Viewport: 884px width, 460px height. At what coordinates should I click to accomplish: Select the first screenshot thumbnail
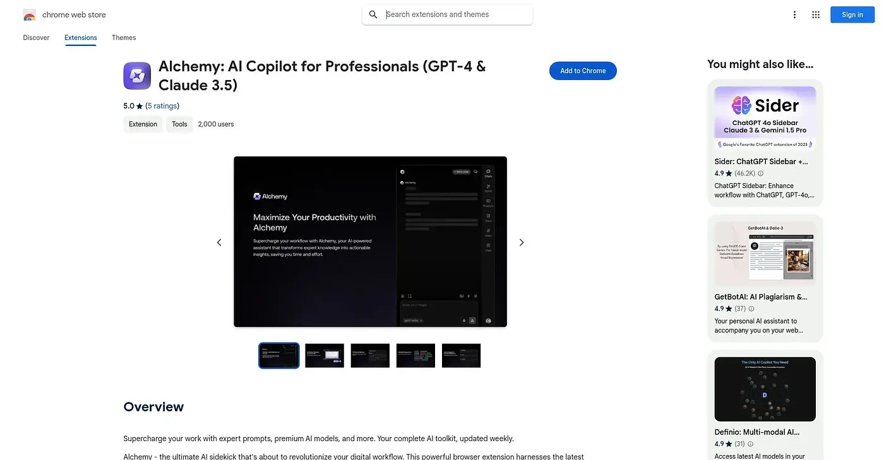tap(279, 356)
